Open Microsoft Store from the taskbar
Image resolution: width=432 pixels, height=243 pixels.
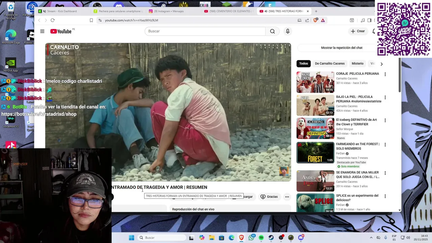coord(221,238)
